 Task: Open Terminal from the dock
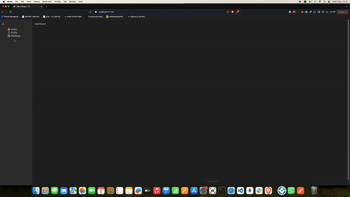[222, 190]
